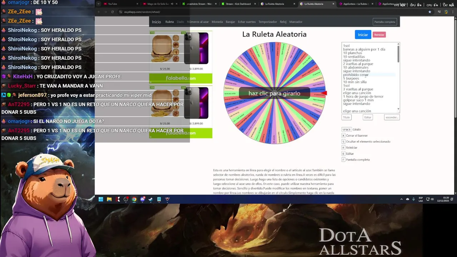Click the top falabella.com ad banner

coord(181,78)
